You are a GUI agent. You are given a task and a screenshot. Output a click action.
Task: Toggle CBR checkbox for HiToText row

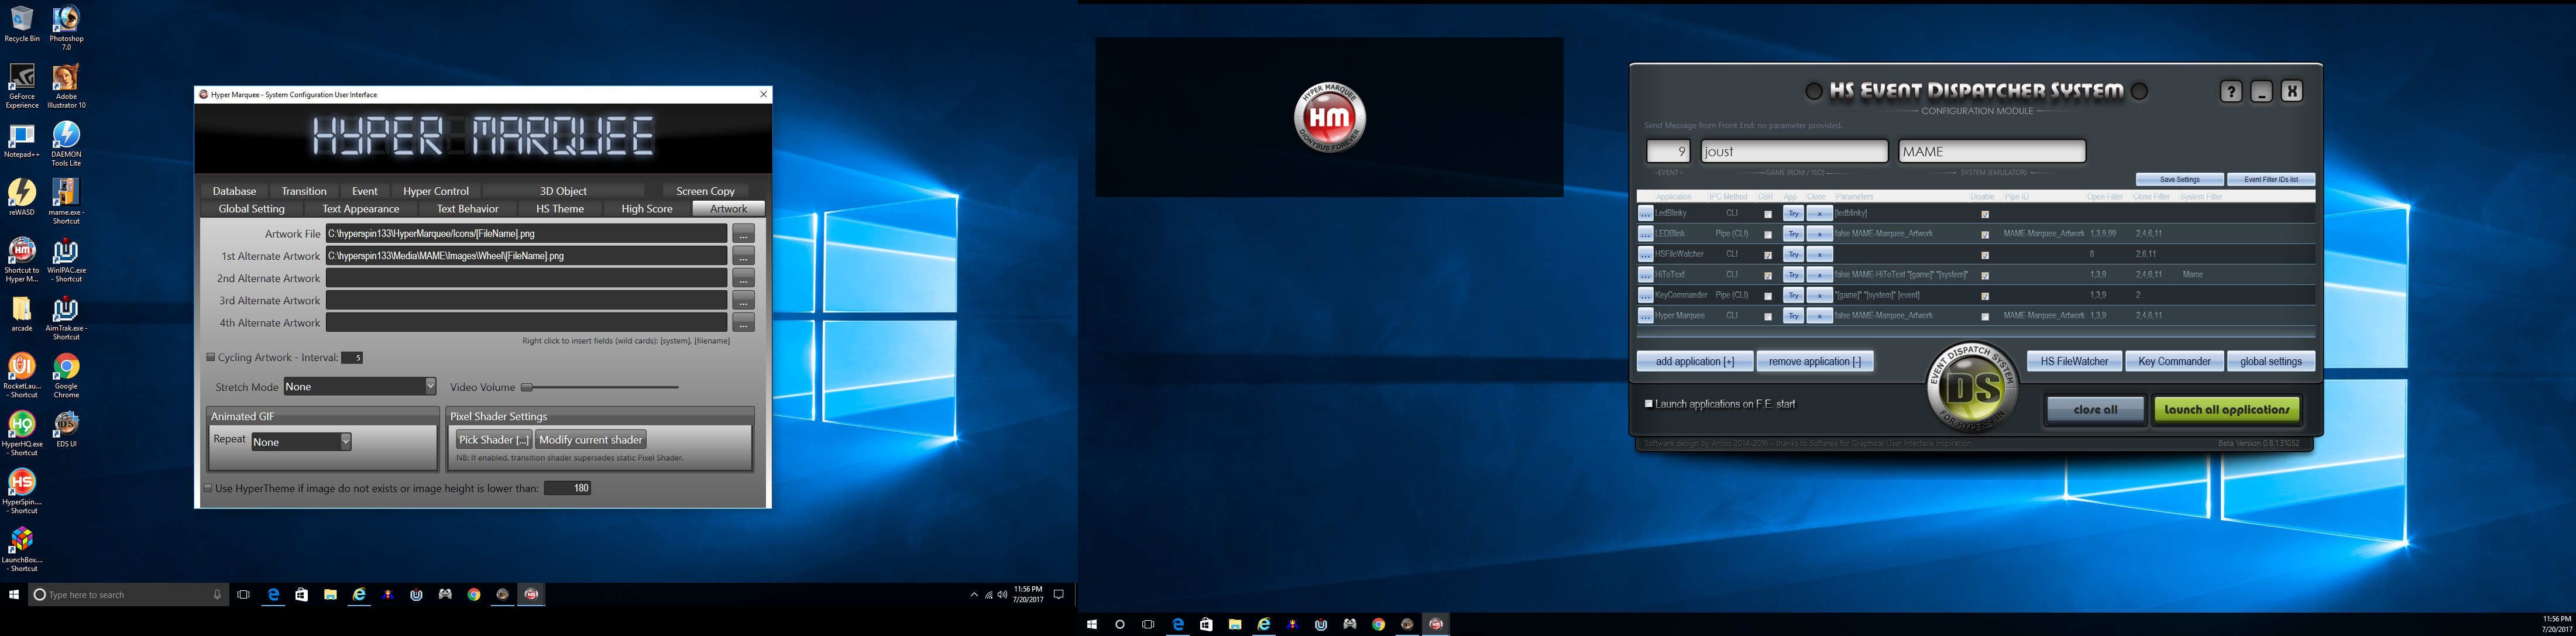click(x=1768, y=276)
